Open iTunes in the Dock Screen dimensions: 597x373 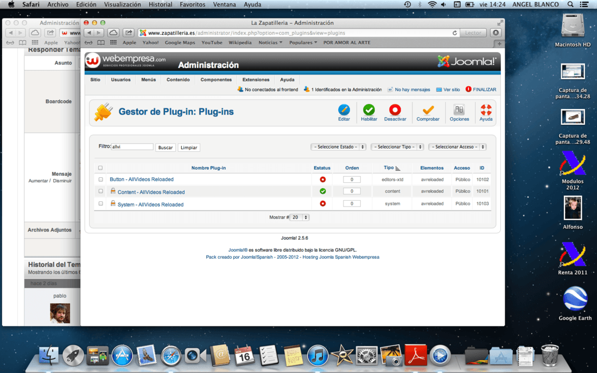click(x=317, y=356)
